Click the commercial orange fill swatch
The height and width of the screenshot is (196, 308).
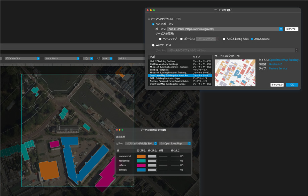point(141,156)
